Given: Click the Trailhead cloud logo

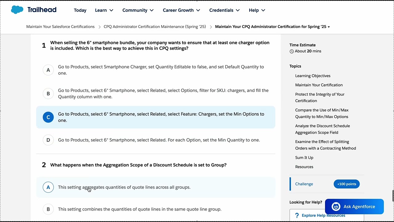Looking at the screenshot, I should click(x=17, y=10).
